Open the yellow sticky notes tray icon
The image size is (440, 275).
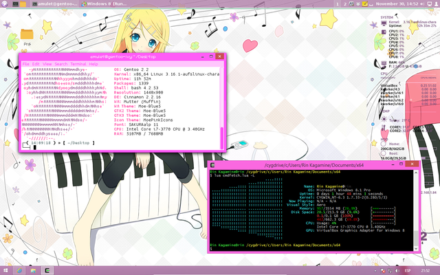point(365,4)
